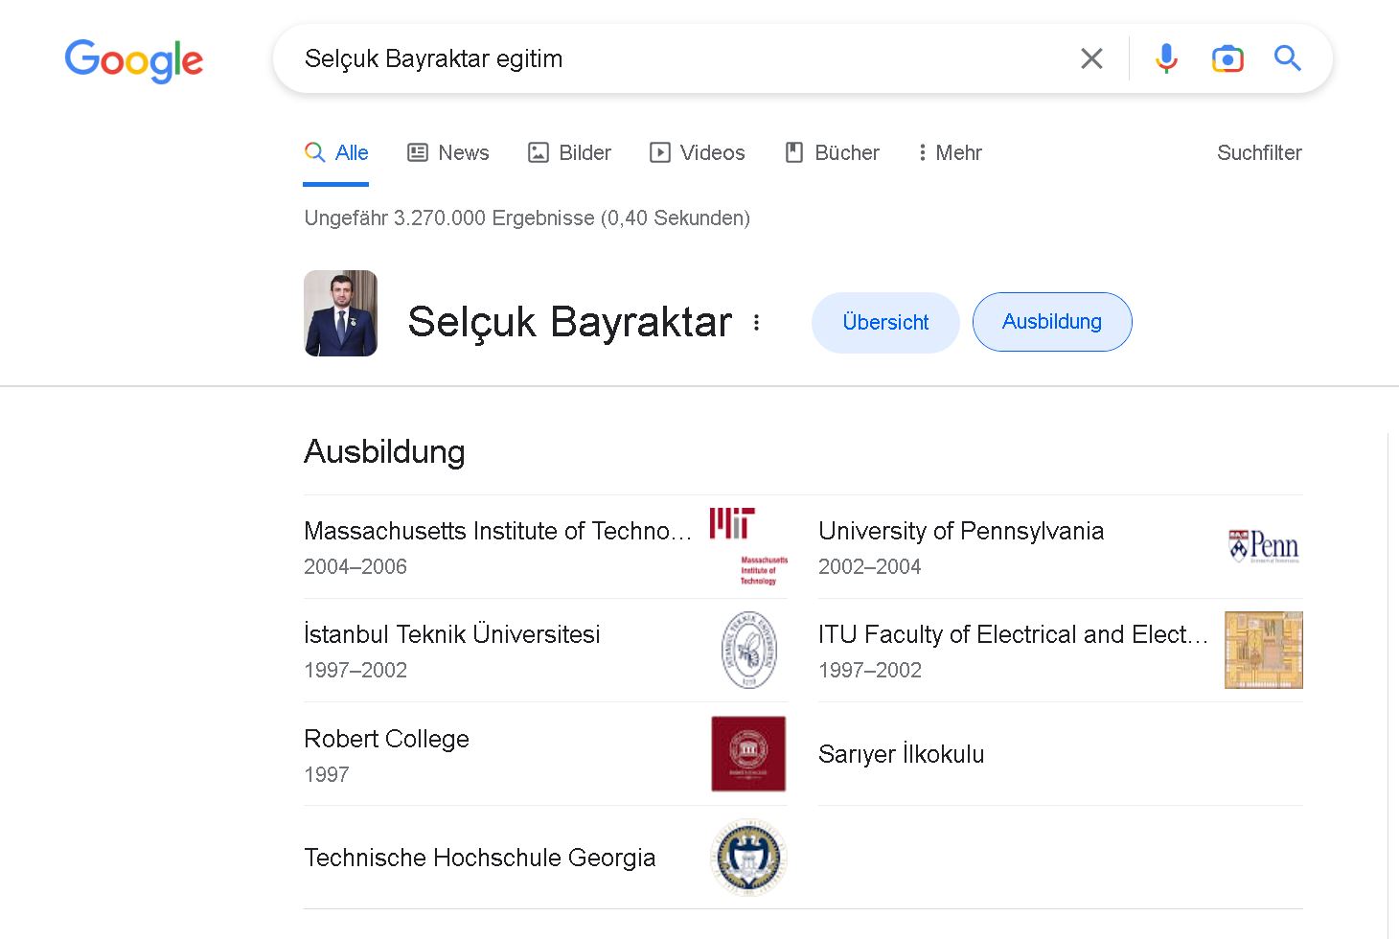The image size is (1399, 939).
Task: Open the İstanbul Teknik Üniversitesi entry
Action: click(x=545, y=651)
